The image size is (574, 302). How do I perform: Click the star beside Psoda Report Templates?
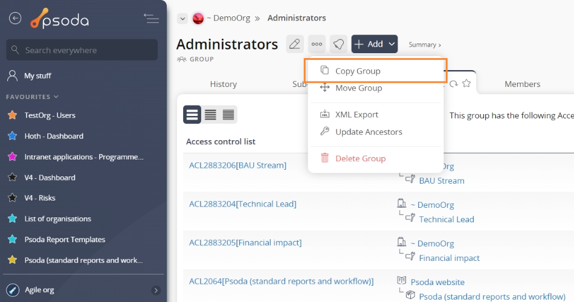13,239
